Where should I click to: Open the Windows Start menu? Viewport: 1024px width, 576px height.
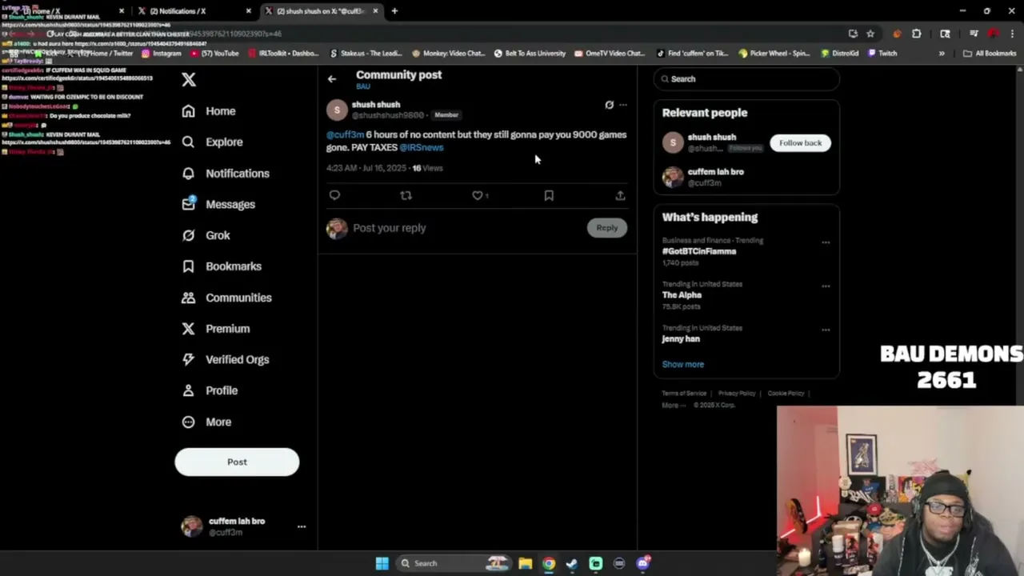click(x=382, y=563)
